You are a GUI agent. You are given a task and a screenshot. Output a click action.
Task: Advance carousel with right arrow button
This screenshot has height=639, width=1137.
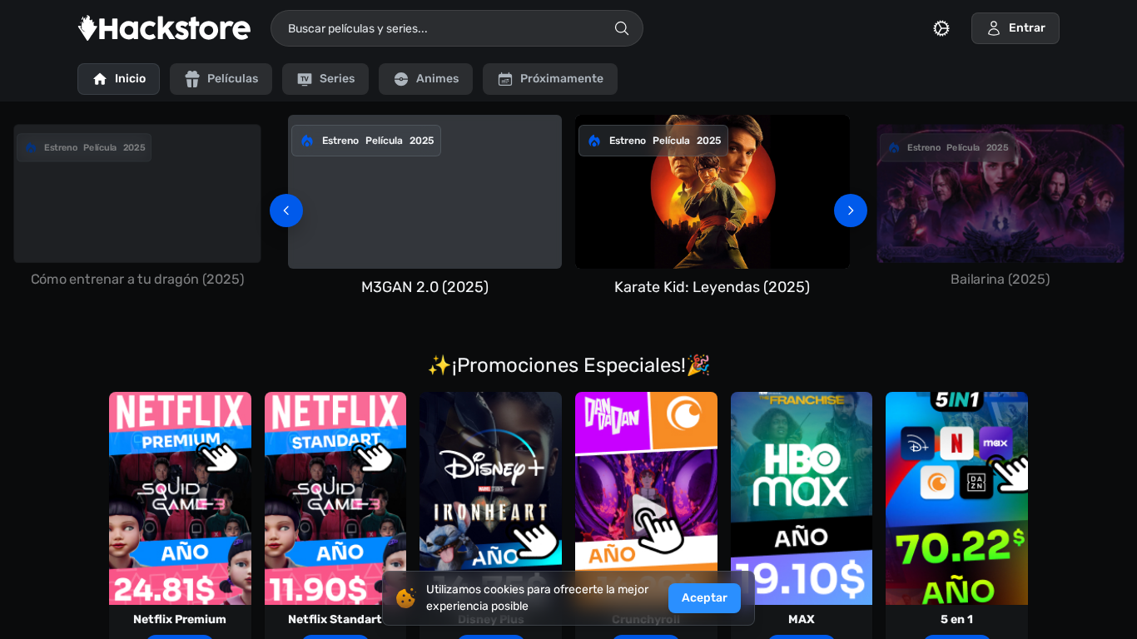(x=851, y=211)
